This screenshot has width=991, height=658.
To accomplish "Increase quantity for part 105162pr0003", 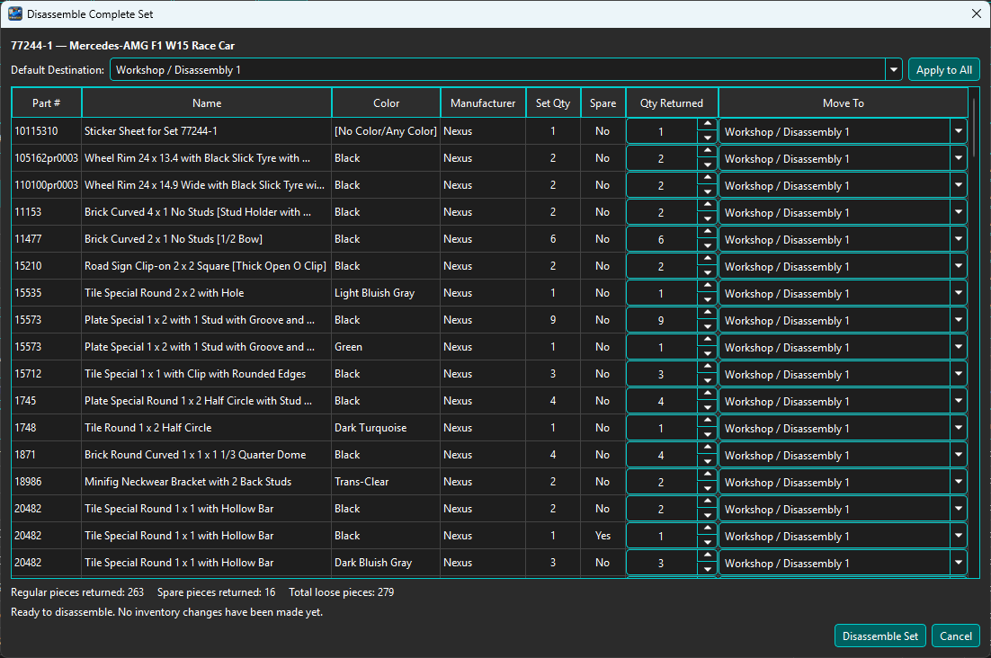I will point(707,152).
